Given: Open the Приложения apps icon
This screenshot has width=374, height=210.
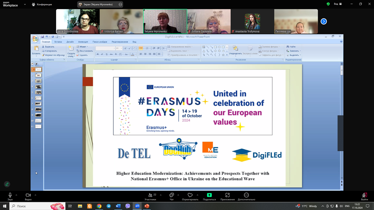Looking at the screenshot, I should point(227,195).
